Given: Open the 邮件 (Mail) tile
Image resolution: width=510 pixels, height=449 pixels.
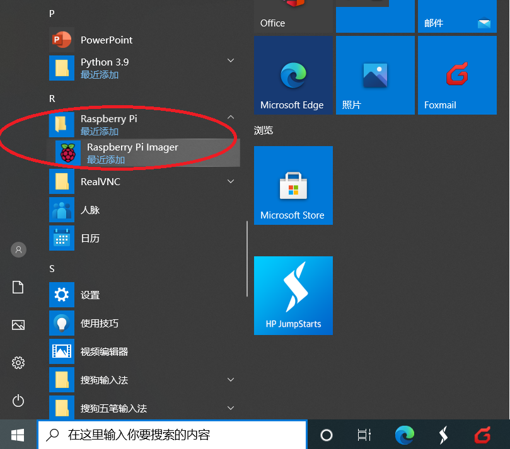Looking at the screenshot, I should tap(456, 16).
